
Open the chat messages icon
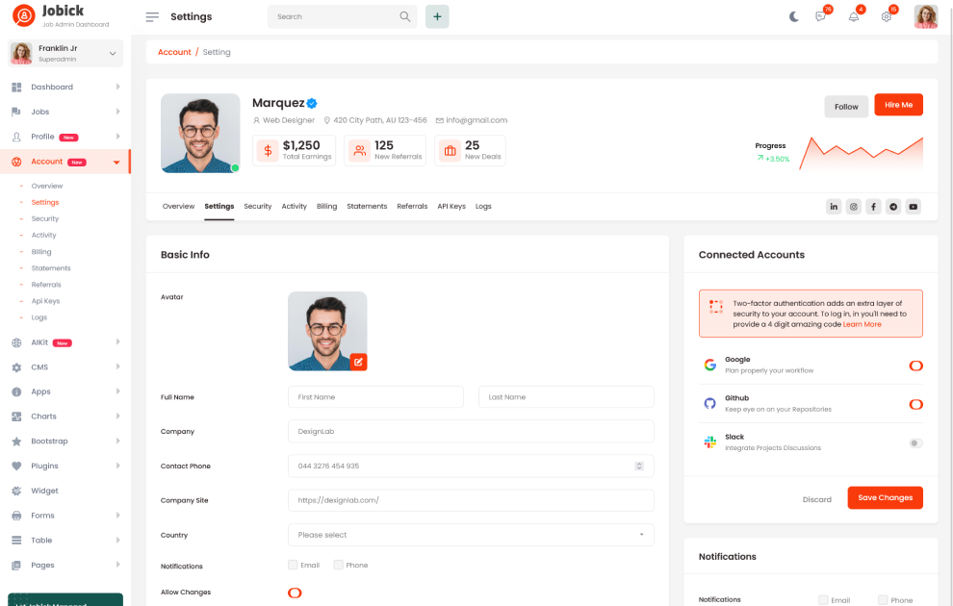pos(820,16)
